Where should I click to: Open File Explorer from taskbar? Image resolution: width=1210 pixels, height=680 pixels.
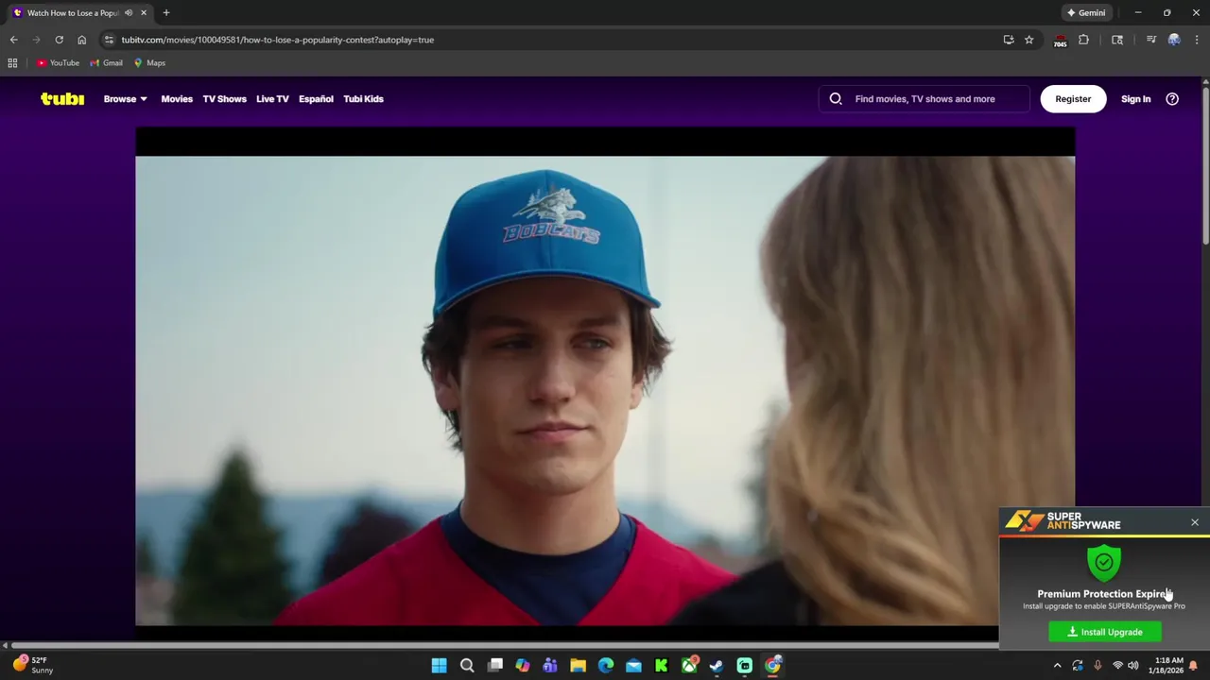578,666
